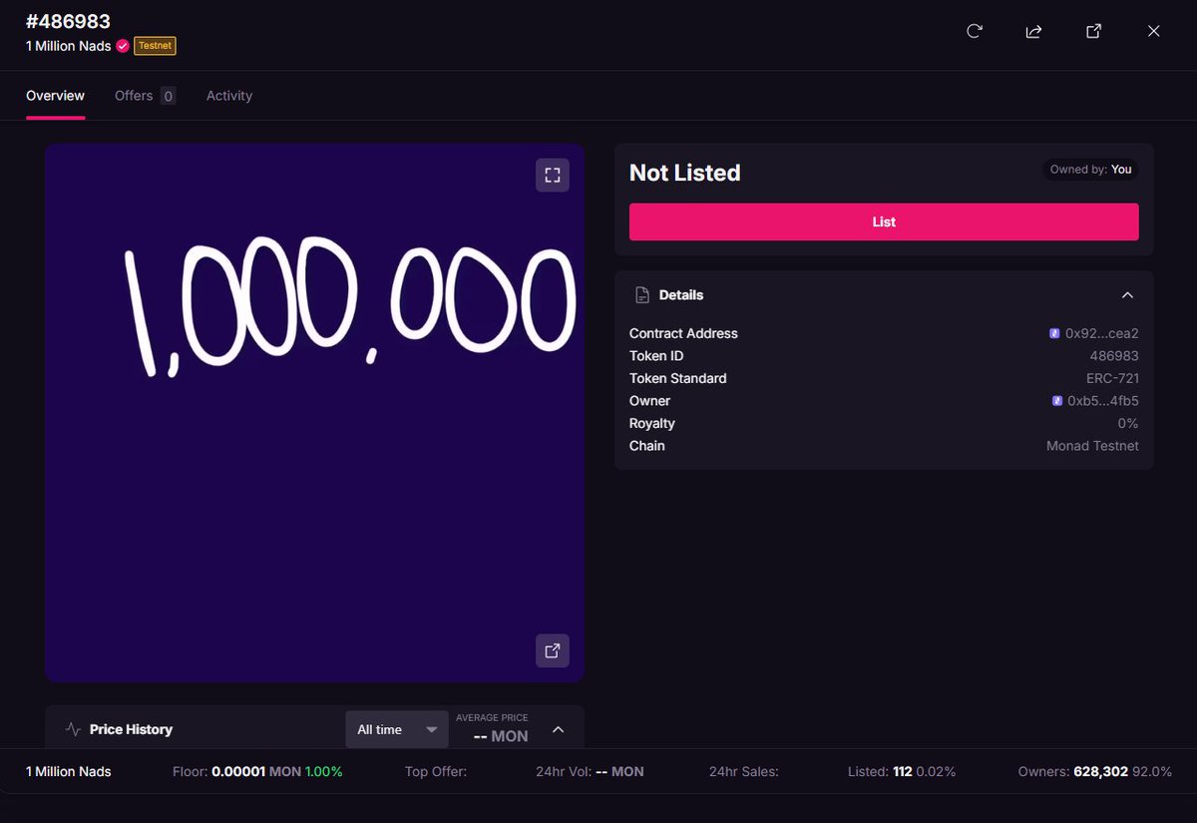The width and height of the screenshot is (1197, 823).
Task: Click the #486983 title
Action: click(68, 21)
